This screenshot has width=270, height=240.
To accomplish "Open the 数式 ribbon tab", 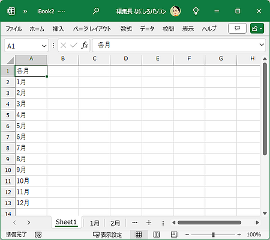I will point(126,29).
